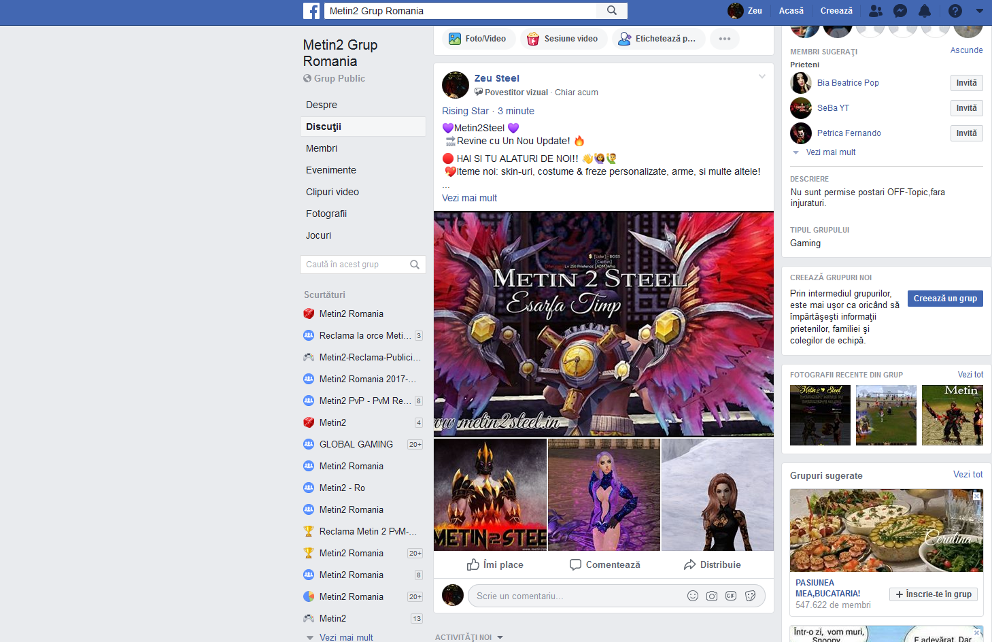Screen dimensions: 992x642
Task: Click the Zeu profile link in top bar
Action: pos(745,11)
